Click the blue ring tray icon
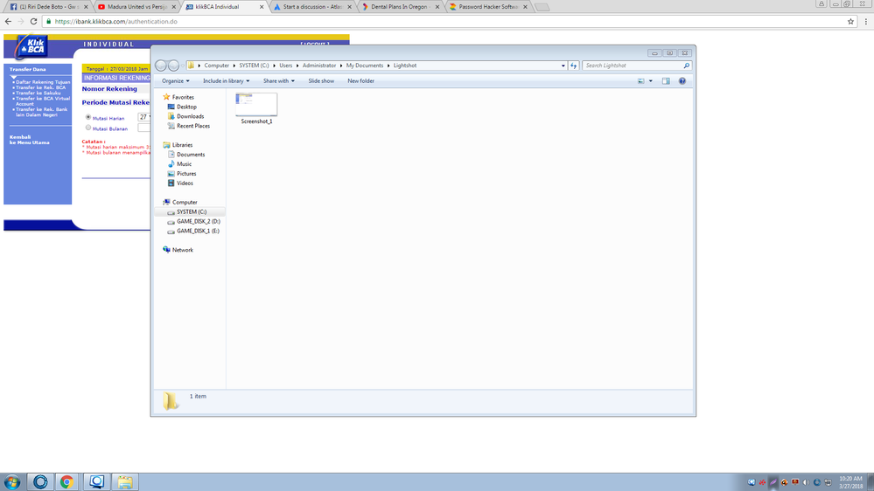 tap(816, 482)
